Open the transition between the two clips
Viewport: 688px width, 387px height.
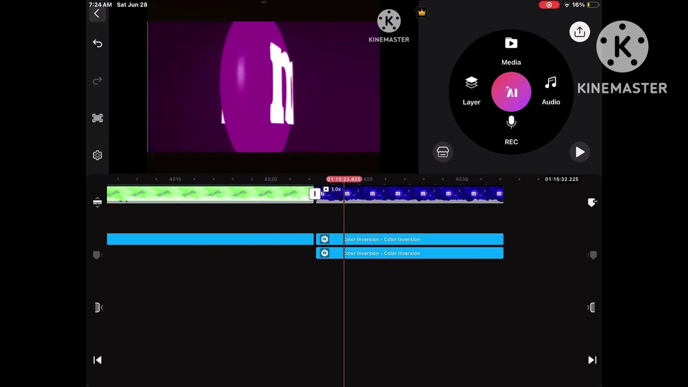pos(315,193)
